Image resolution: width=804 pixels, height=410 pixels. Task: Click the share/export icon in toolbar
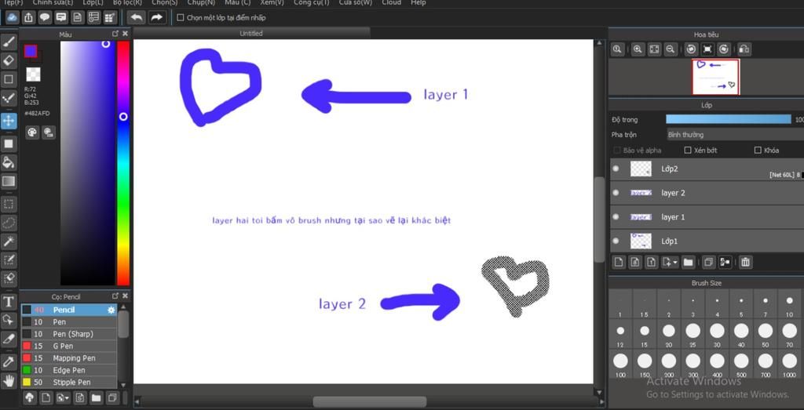tap(29, 17)
